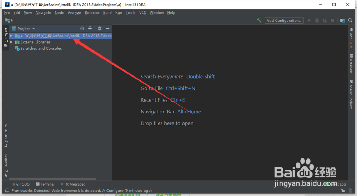This screenshot has width=357, height=196.
Task: Open the 6: TODO tool window
Action: (x=21, y=184)
